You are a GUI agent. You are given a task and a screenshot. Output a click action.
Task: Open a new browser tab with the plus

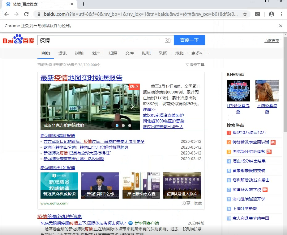pyautogui.click(x=84, y=4)
